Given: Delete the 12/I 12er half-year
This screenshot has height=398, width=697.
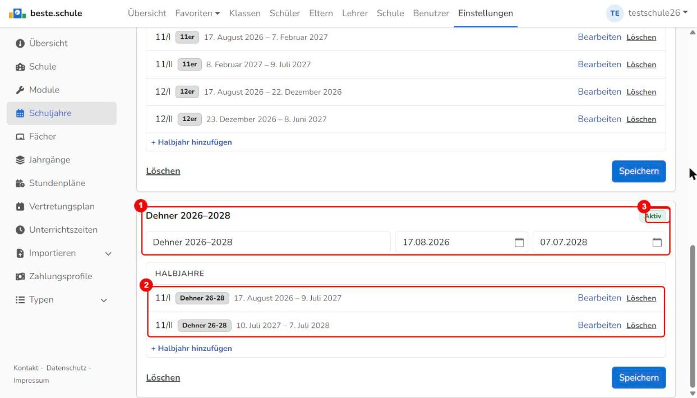Looking at the screenshot, I should [641, 92].
